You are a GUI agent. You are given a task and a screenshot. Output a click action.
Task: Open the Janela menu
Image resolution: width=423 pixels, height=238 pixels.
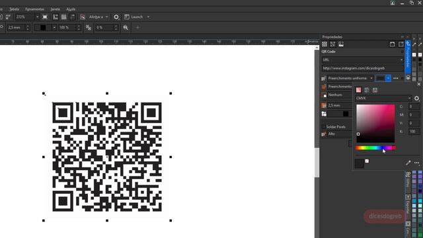pos(55,9)
